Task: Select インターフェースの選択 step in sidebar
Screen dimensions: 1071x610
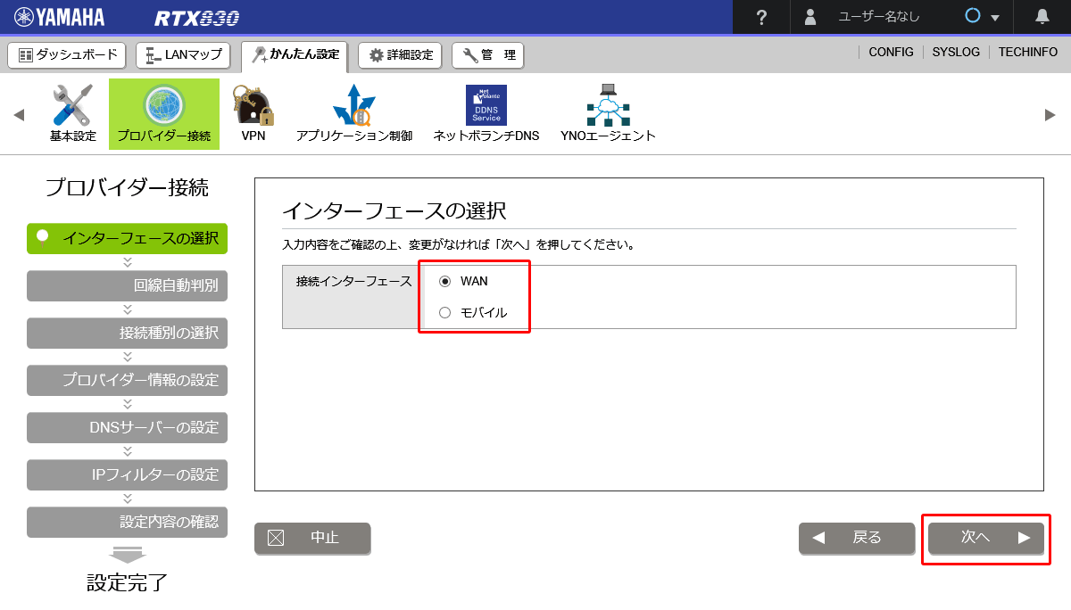Action: tap(128, 238)
